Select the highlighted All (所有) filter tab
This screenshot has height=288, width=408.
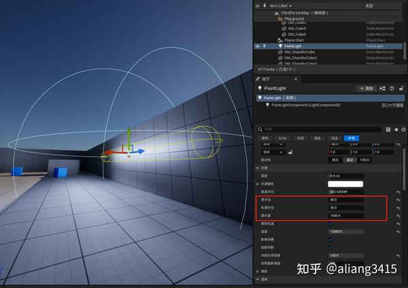352,138
